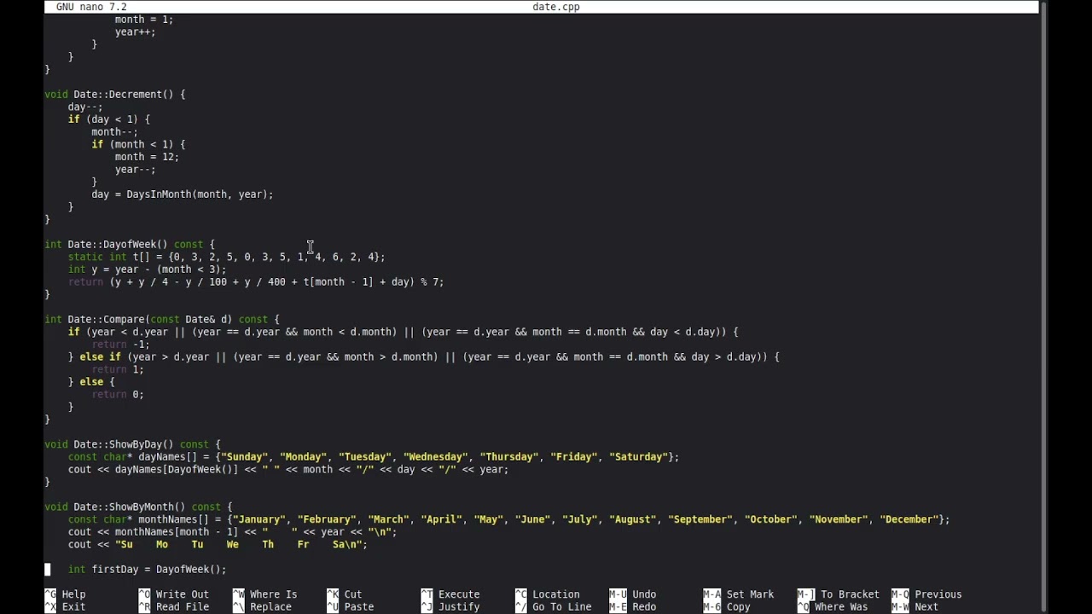Click the ^U Paste shortcut
Image resolution: width=1092 pixels, height=614 pixels.
351,607
